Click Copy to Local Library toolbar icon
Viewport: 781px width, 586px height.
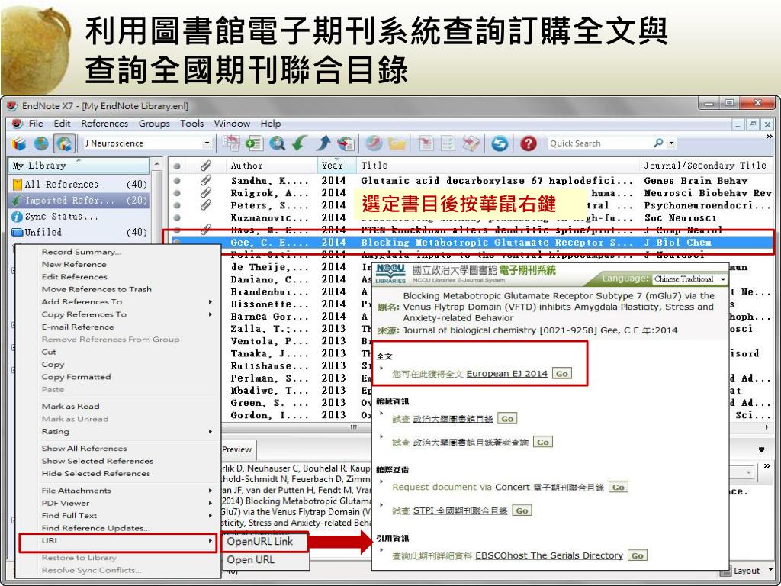pyautogui.click(x=230, y=143)
